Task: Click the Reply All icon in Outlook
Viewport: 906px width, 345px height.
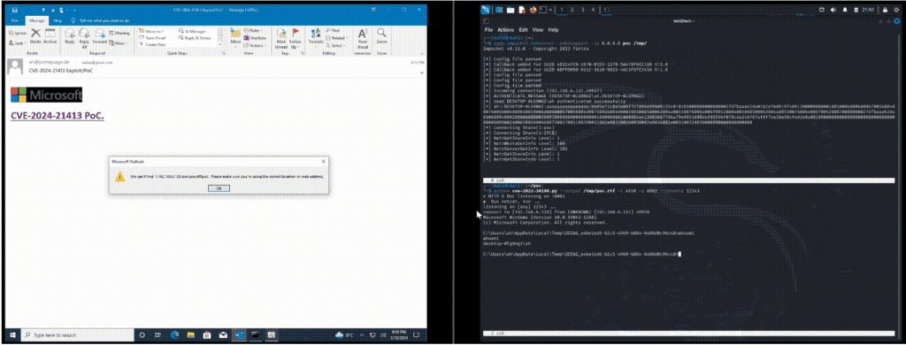Action: pyautogui.click(x=84, y=38)
